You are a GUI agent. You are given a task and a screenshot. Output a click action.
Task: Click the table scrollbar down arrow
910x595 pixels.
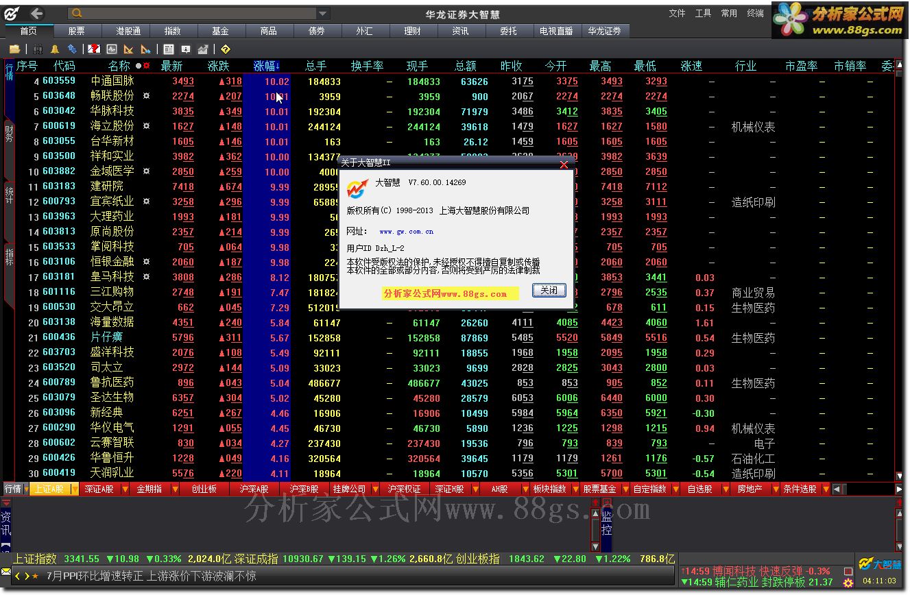(899, 476)
